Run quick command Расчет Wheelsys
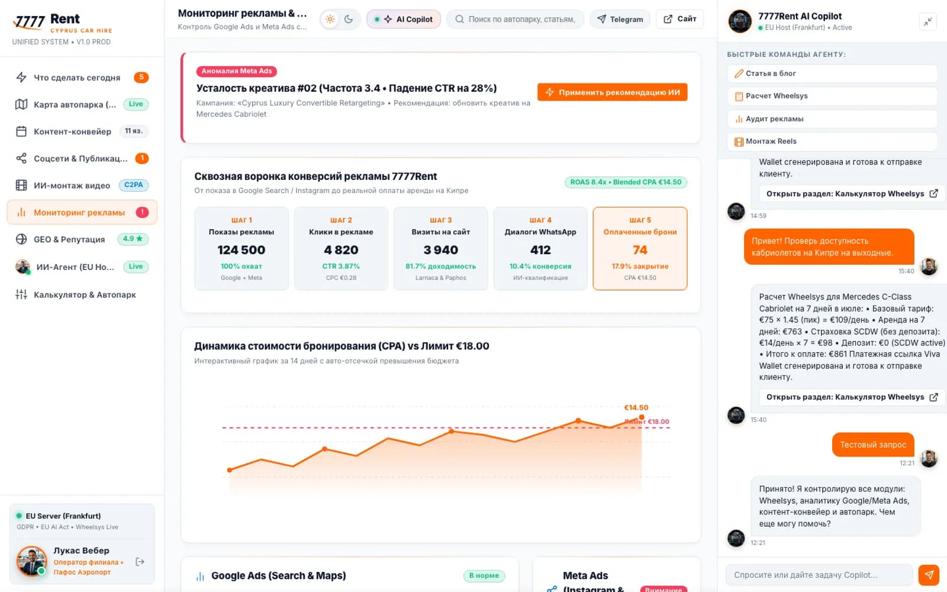The height and width of the screenshot is (592, 947). 832,96
